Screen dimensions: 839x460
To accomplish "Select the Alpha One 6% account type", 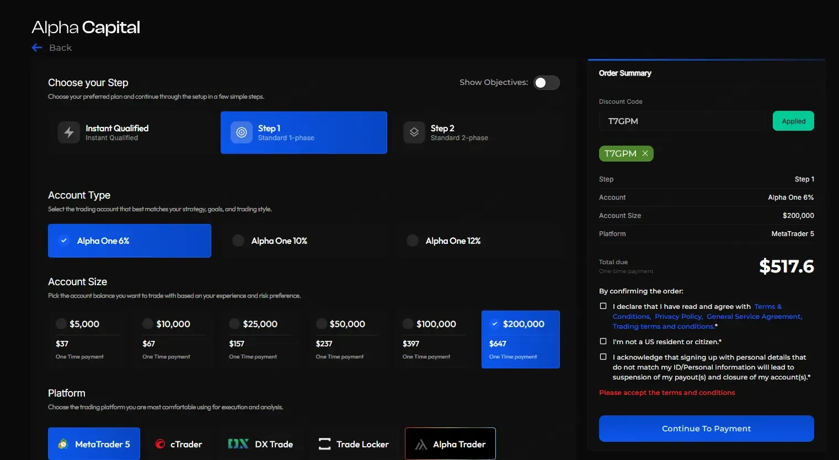I will [x=130, y=240].
